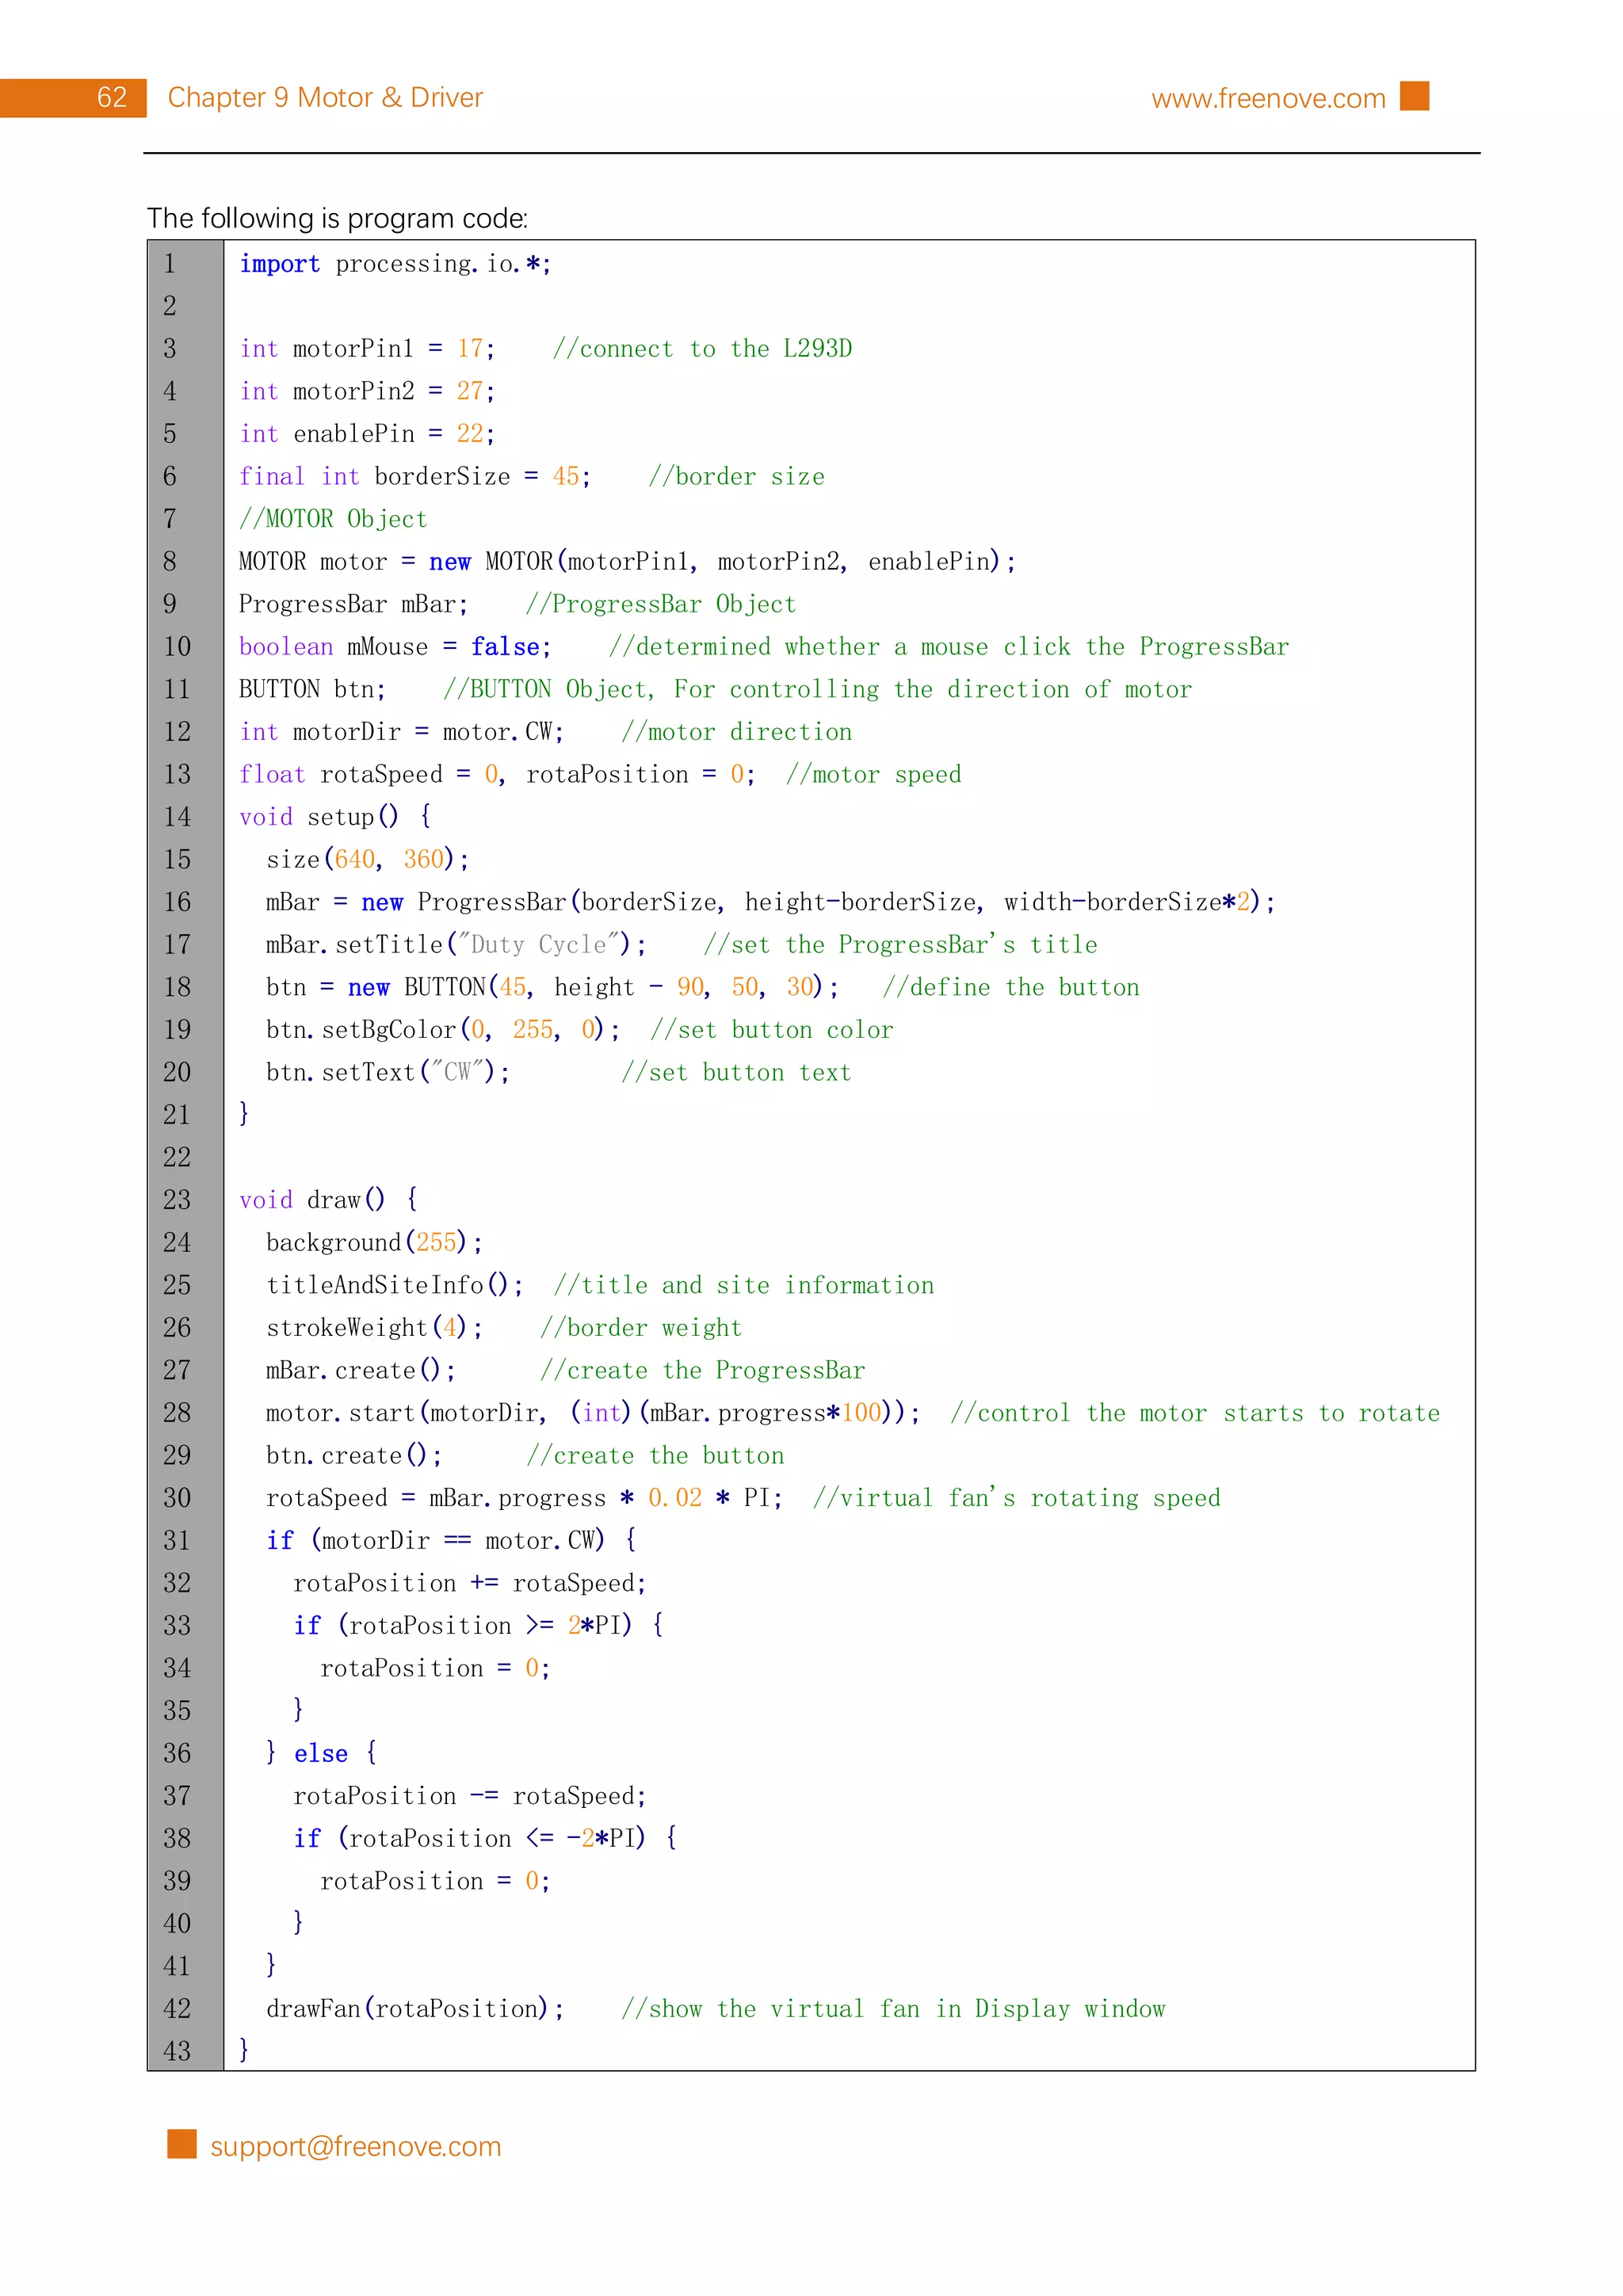Click the support@freenove.com email link
This screenshot has width=1623, height=2296.
click(355, 2146)
